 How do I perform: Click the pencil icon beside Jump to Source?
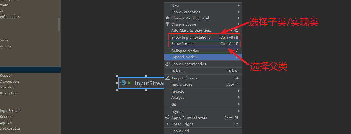click(x=168, y=78)
